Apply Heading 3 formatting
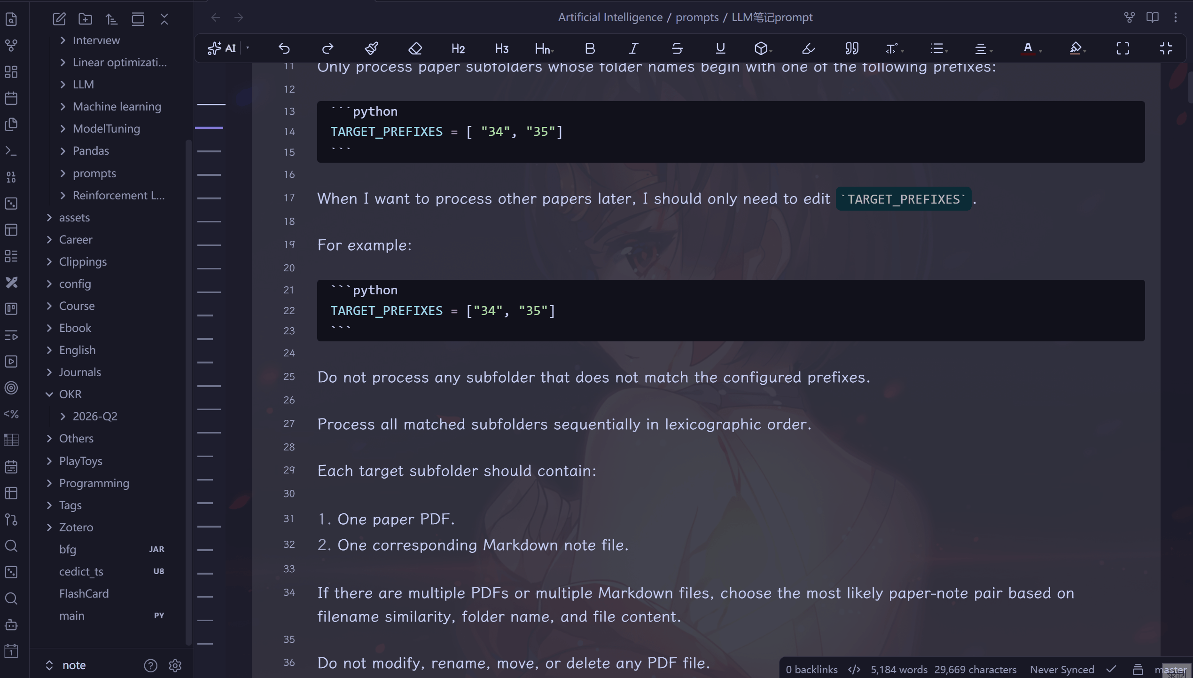 point(502,48)
